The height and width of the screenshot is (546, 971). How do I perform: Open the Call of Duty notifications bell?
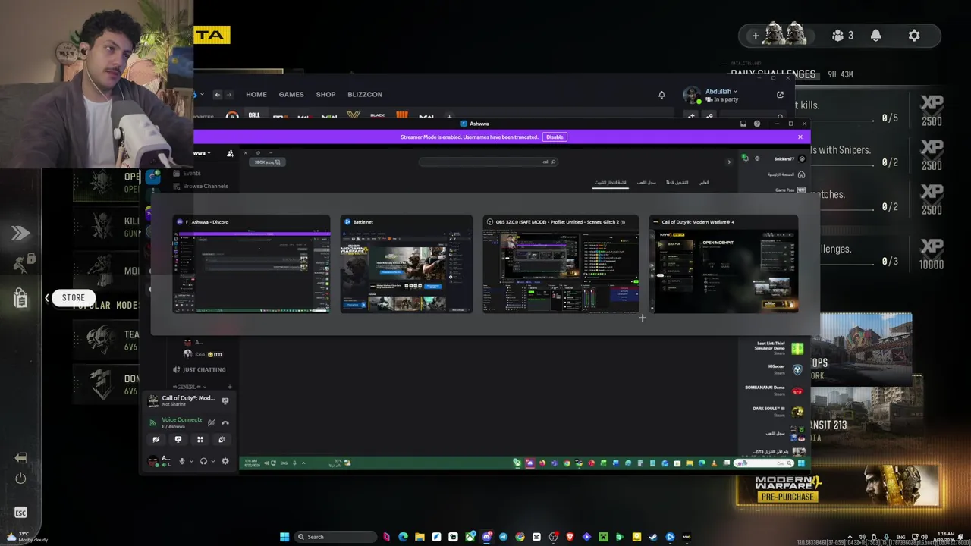click(876, 36)
